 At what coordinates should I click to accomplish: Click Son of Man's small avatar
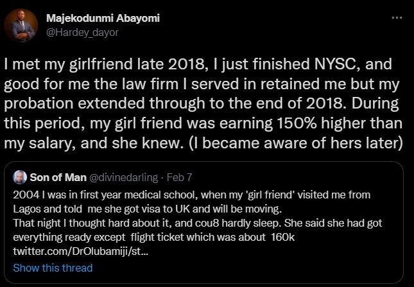tap(21, 177)
